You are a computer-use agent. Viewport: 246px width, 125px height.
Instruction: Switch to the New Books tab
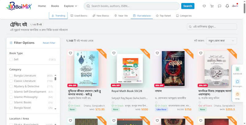[x=101, y=16]
